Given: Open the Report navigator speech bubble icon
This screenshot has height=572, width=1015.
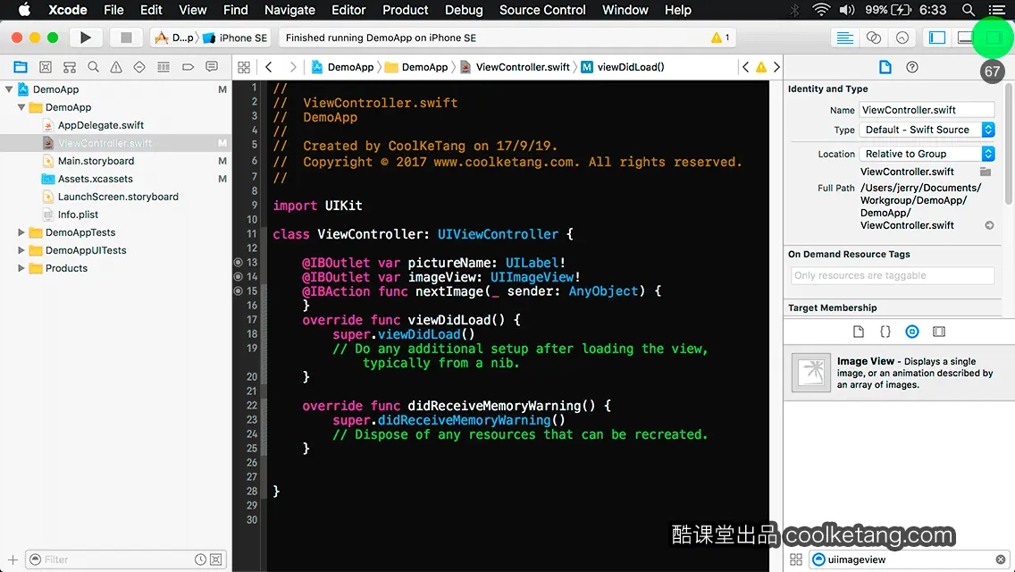Looking at the screenshot, I should (x=212, y=67).
